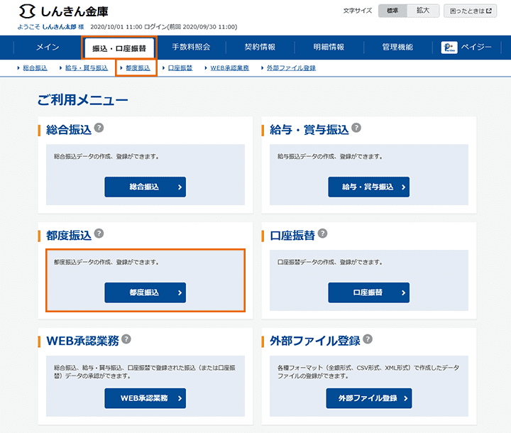Click the 都度振込 submenu link
The height and width of the screenshot is (433, 511).
coord(137,68)
